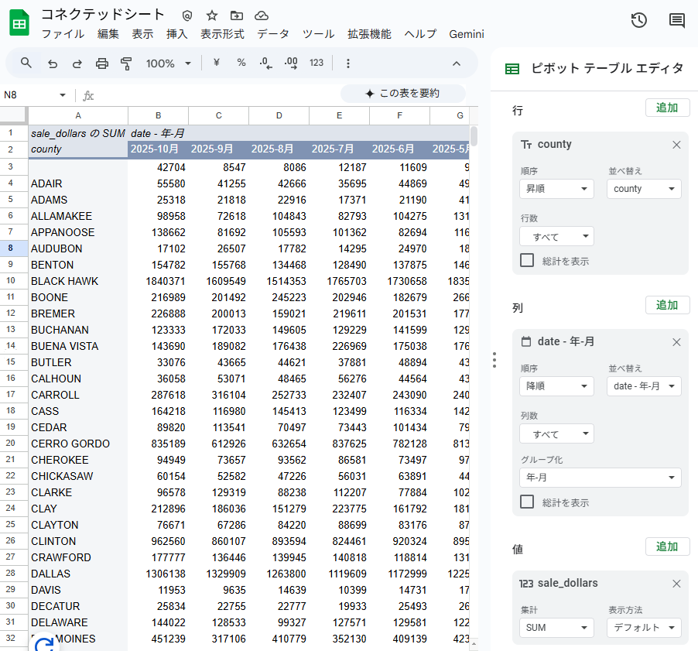Open the zoom 100% dropdown
The width and height of the screenshot is (698, 651).
coord(169,63)
